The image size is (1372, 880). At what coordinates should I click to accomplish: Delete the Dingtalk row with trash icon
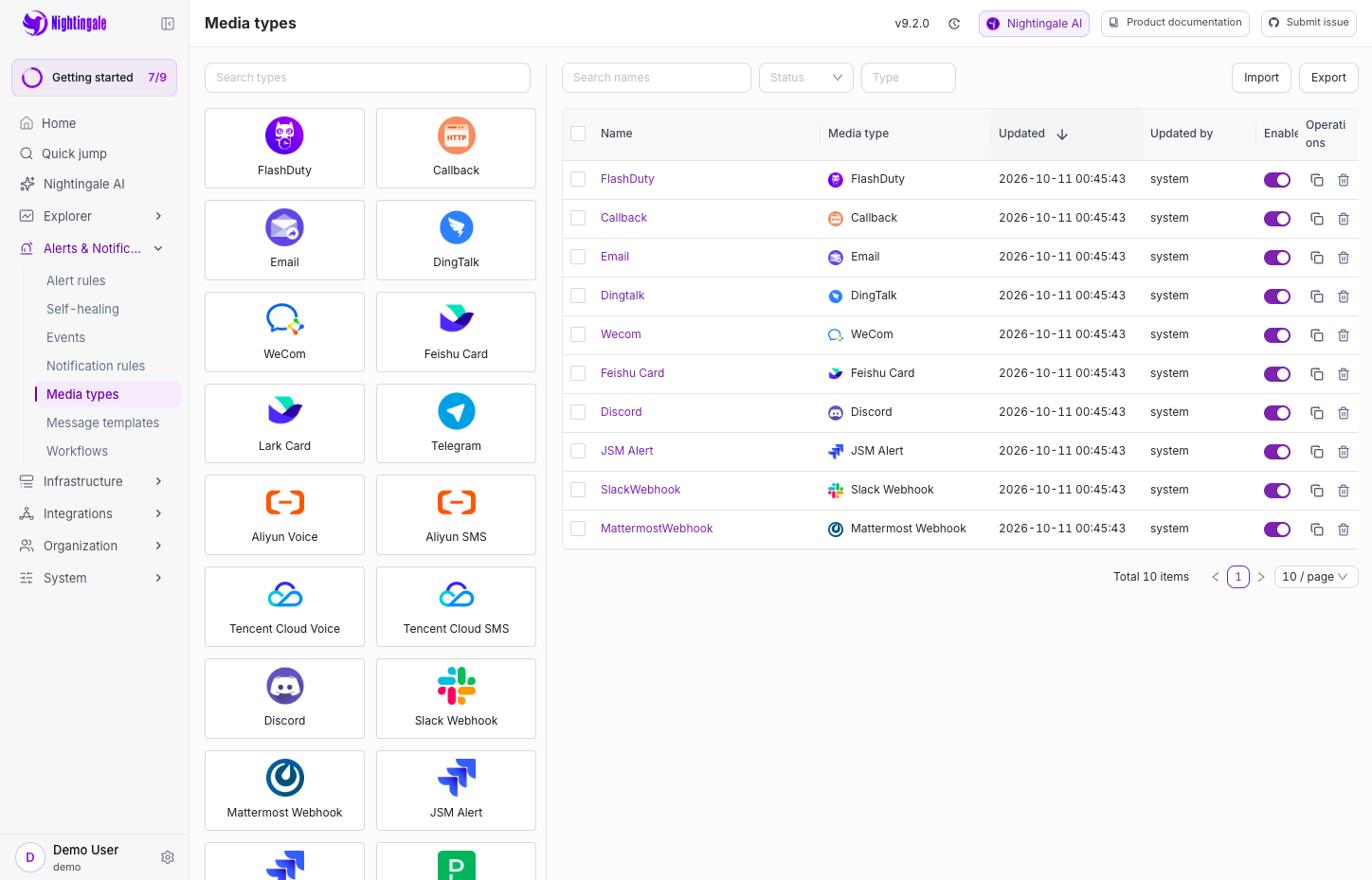pos(1344,296)
